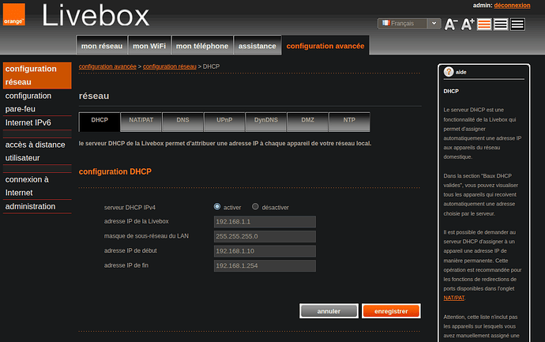The image size is (545, 342).
Task: Click the serveur DHCP IPv4 label
Action: coord(130,208)
